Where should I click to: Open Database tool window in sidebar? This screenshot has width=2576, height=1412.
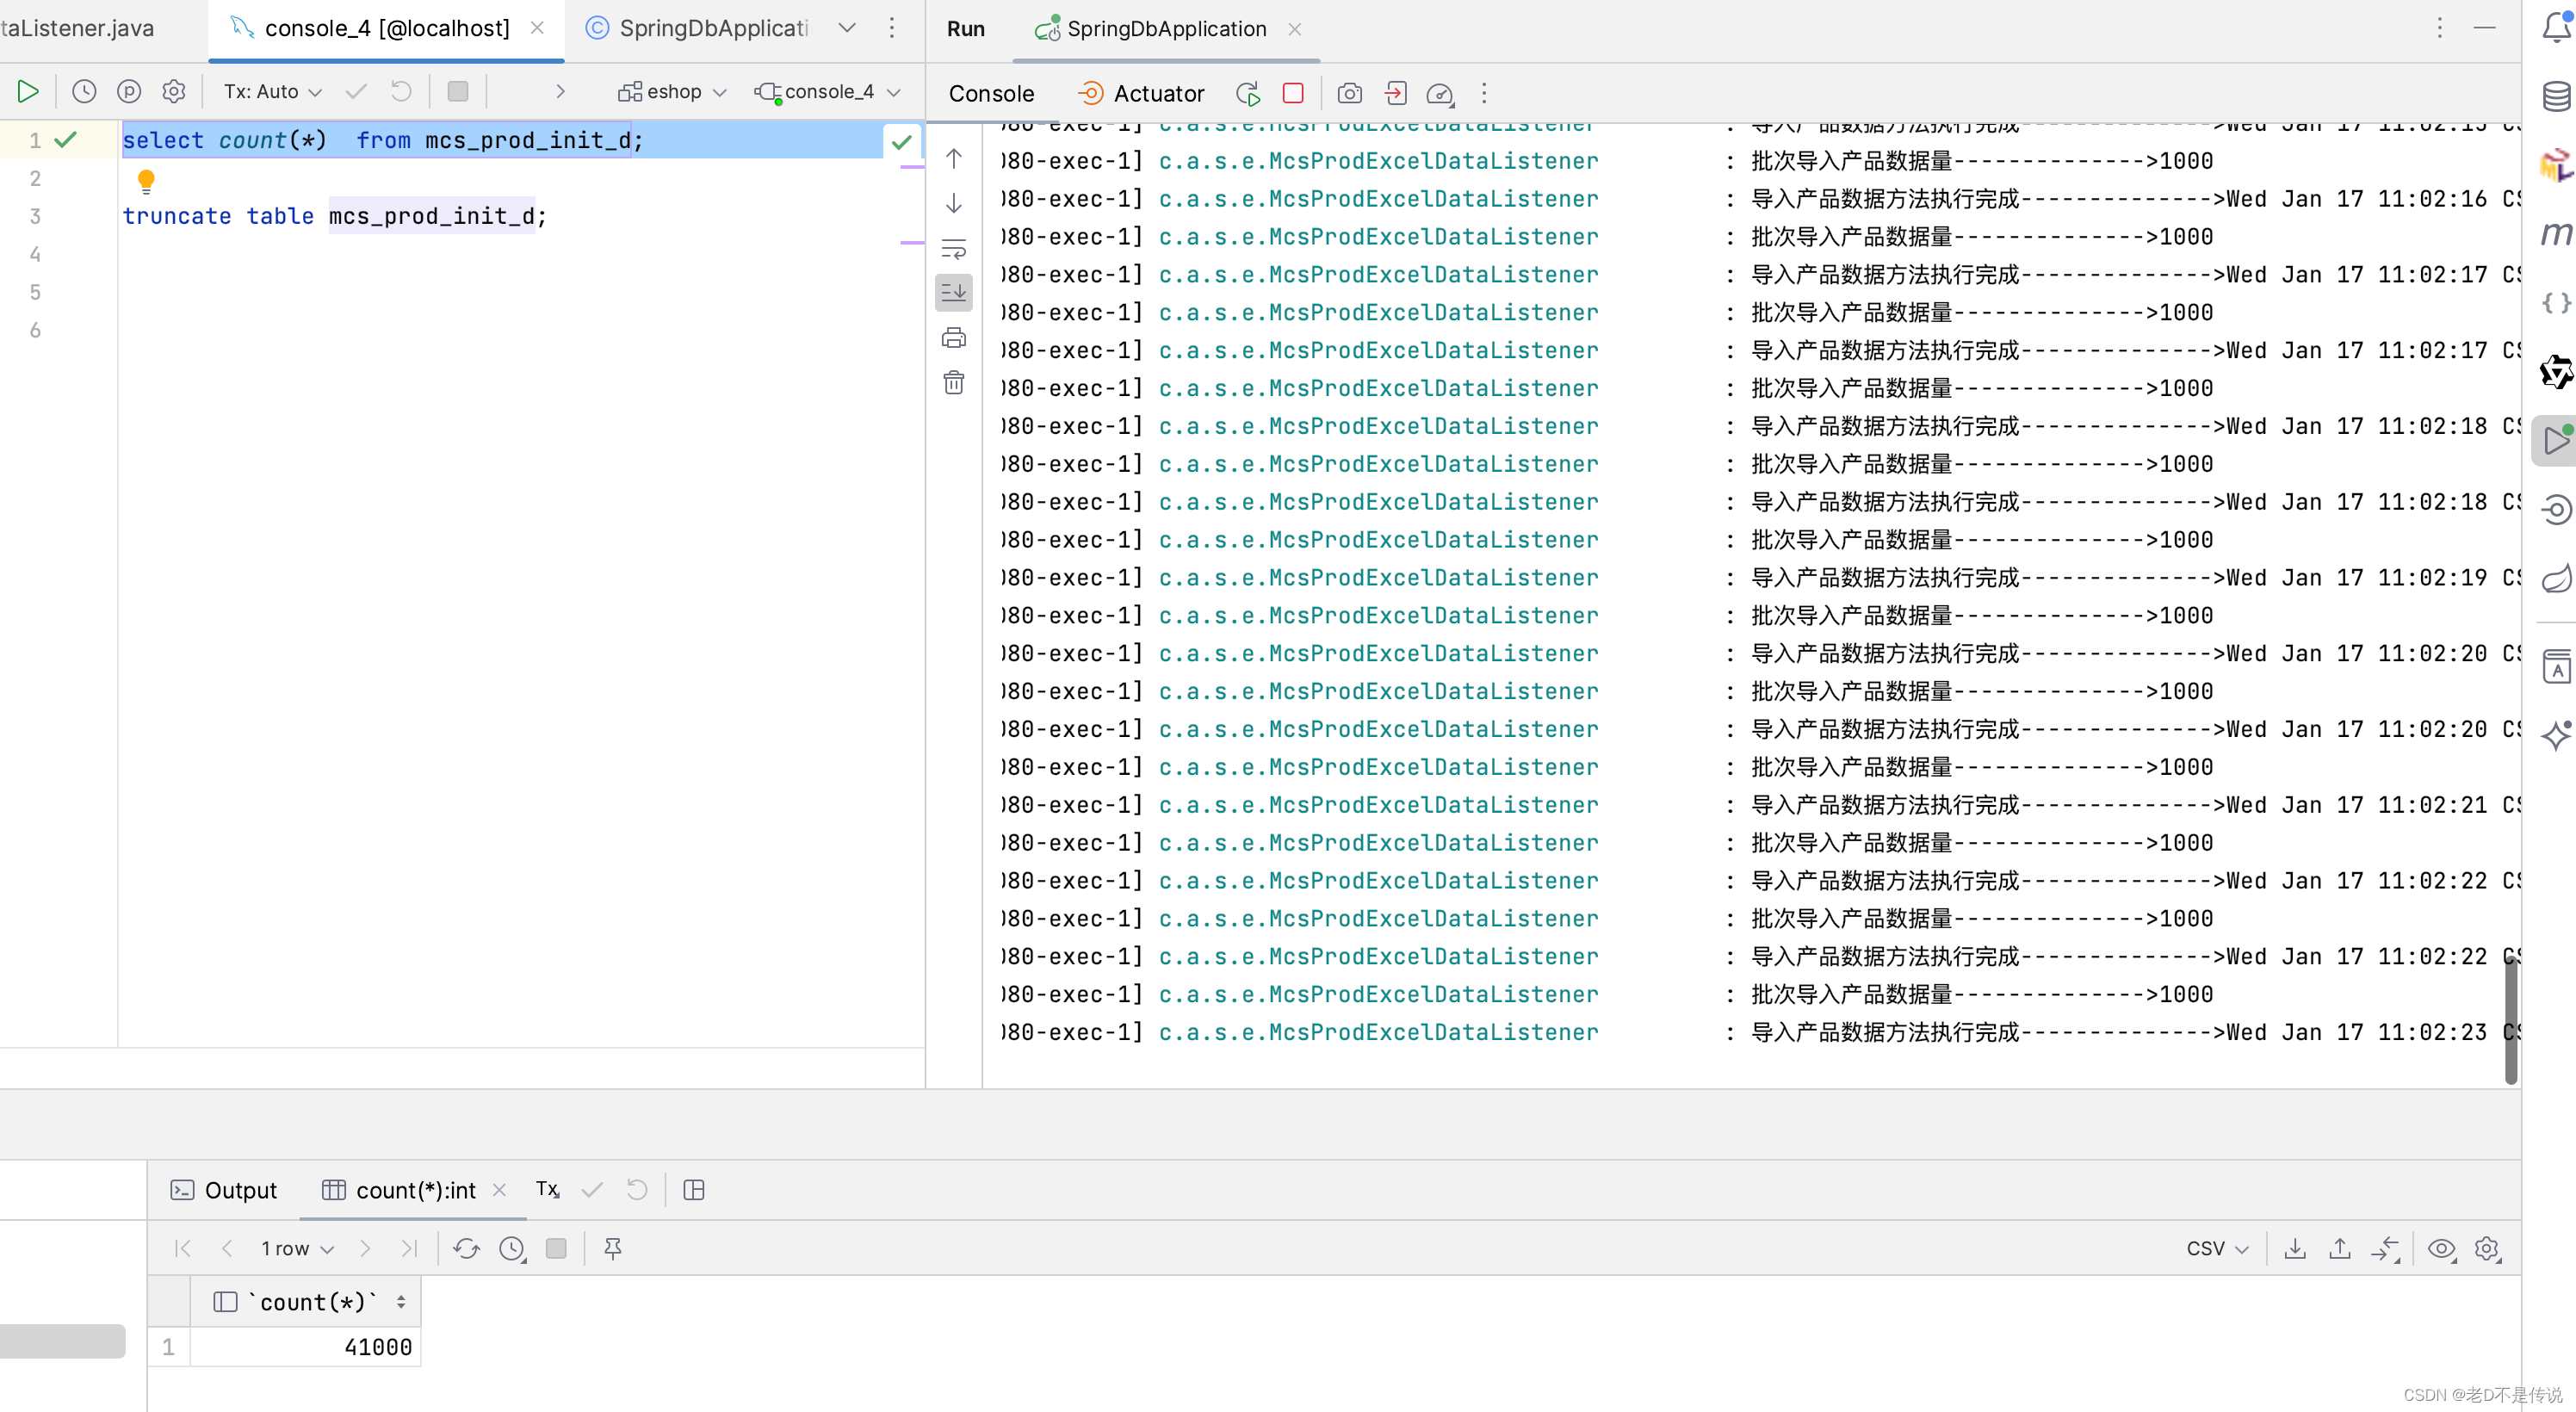pos(2555,96)
